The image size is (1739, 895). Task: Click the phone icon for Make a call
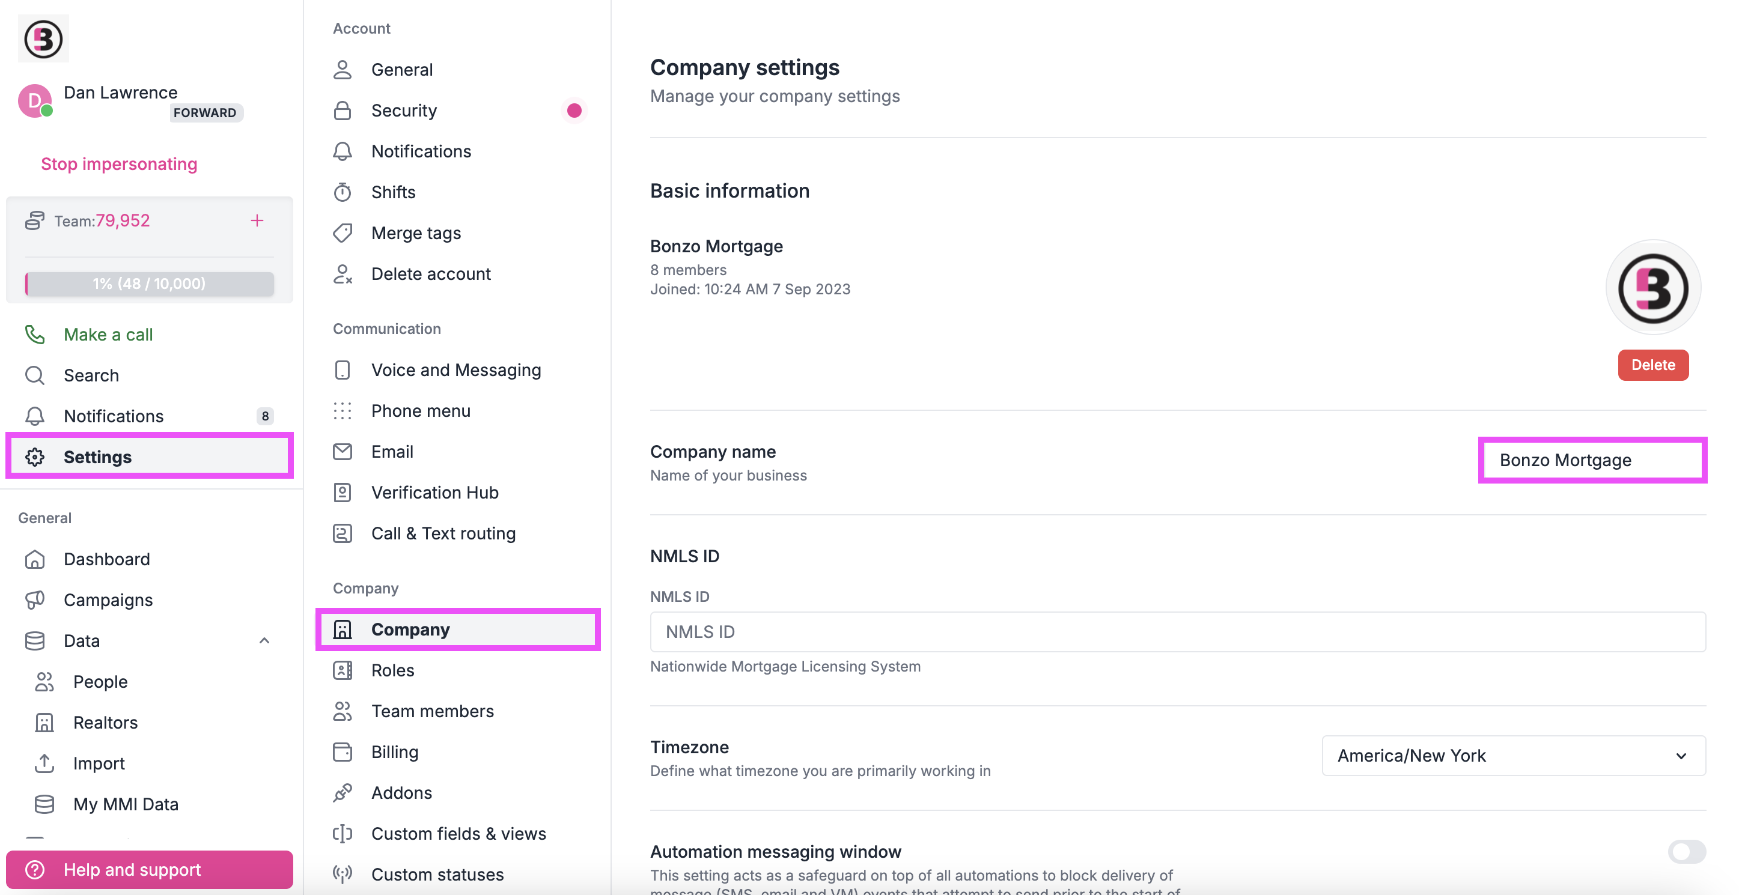[x=34, y=334]
